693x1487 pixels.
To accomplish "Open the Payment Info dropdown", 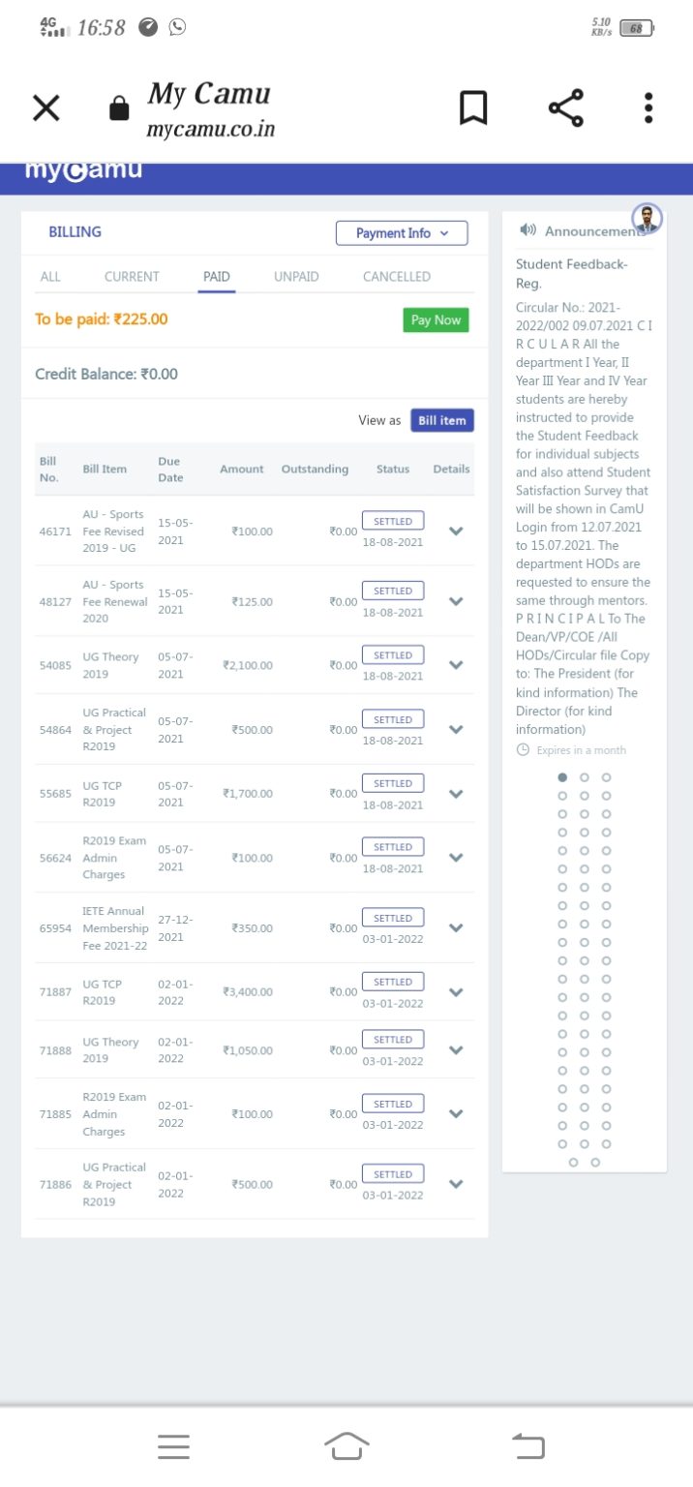I will pos(402,233).
